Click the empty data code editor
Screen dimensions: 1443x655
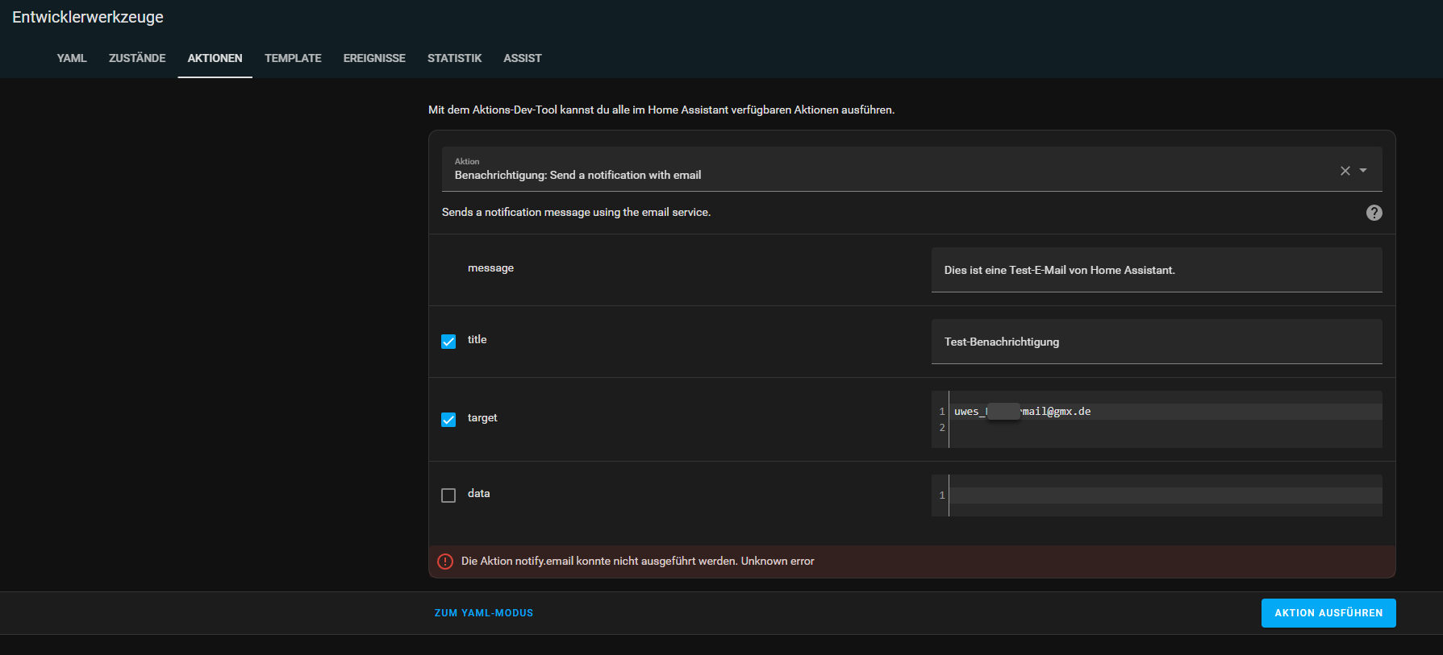tap(1164, 495)
